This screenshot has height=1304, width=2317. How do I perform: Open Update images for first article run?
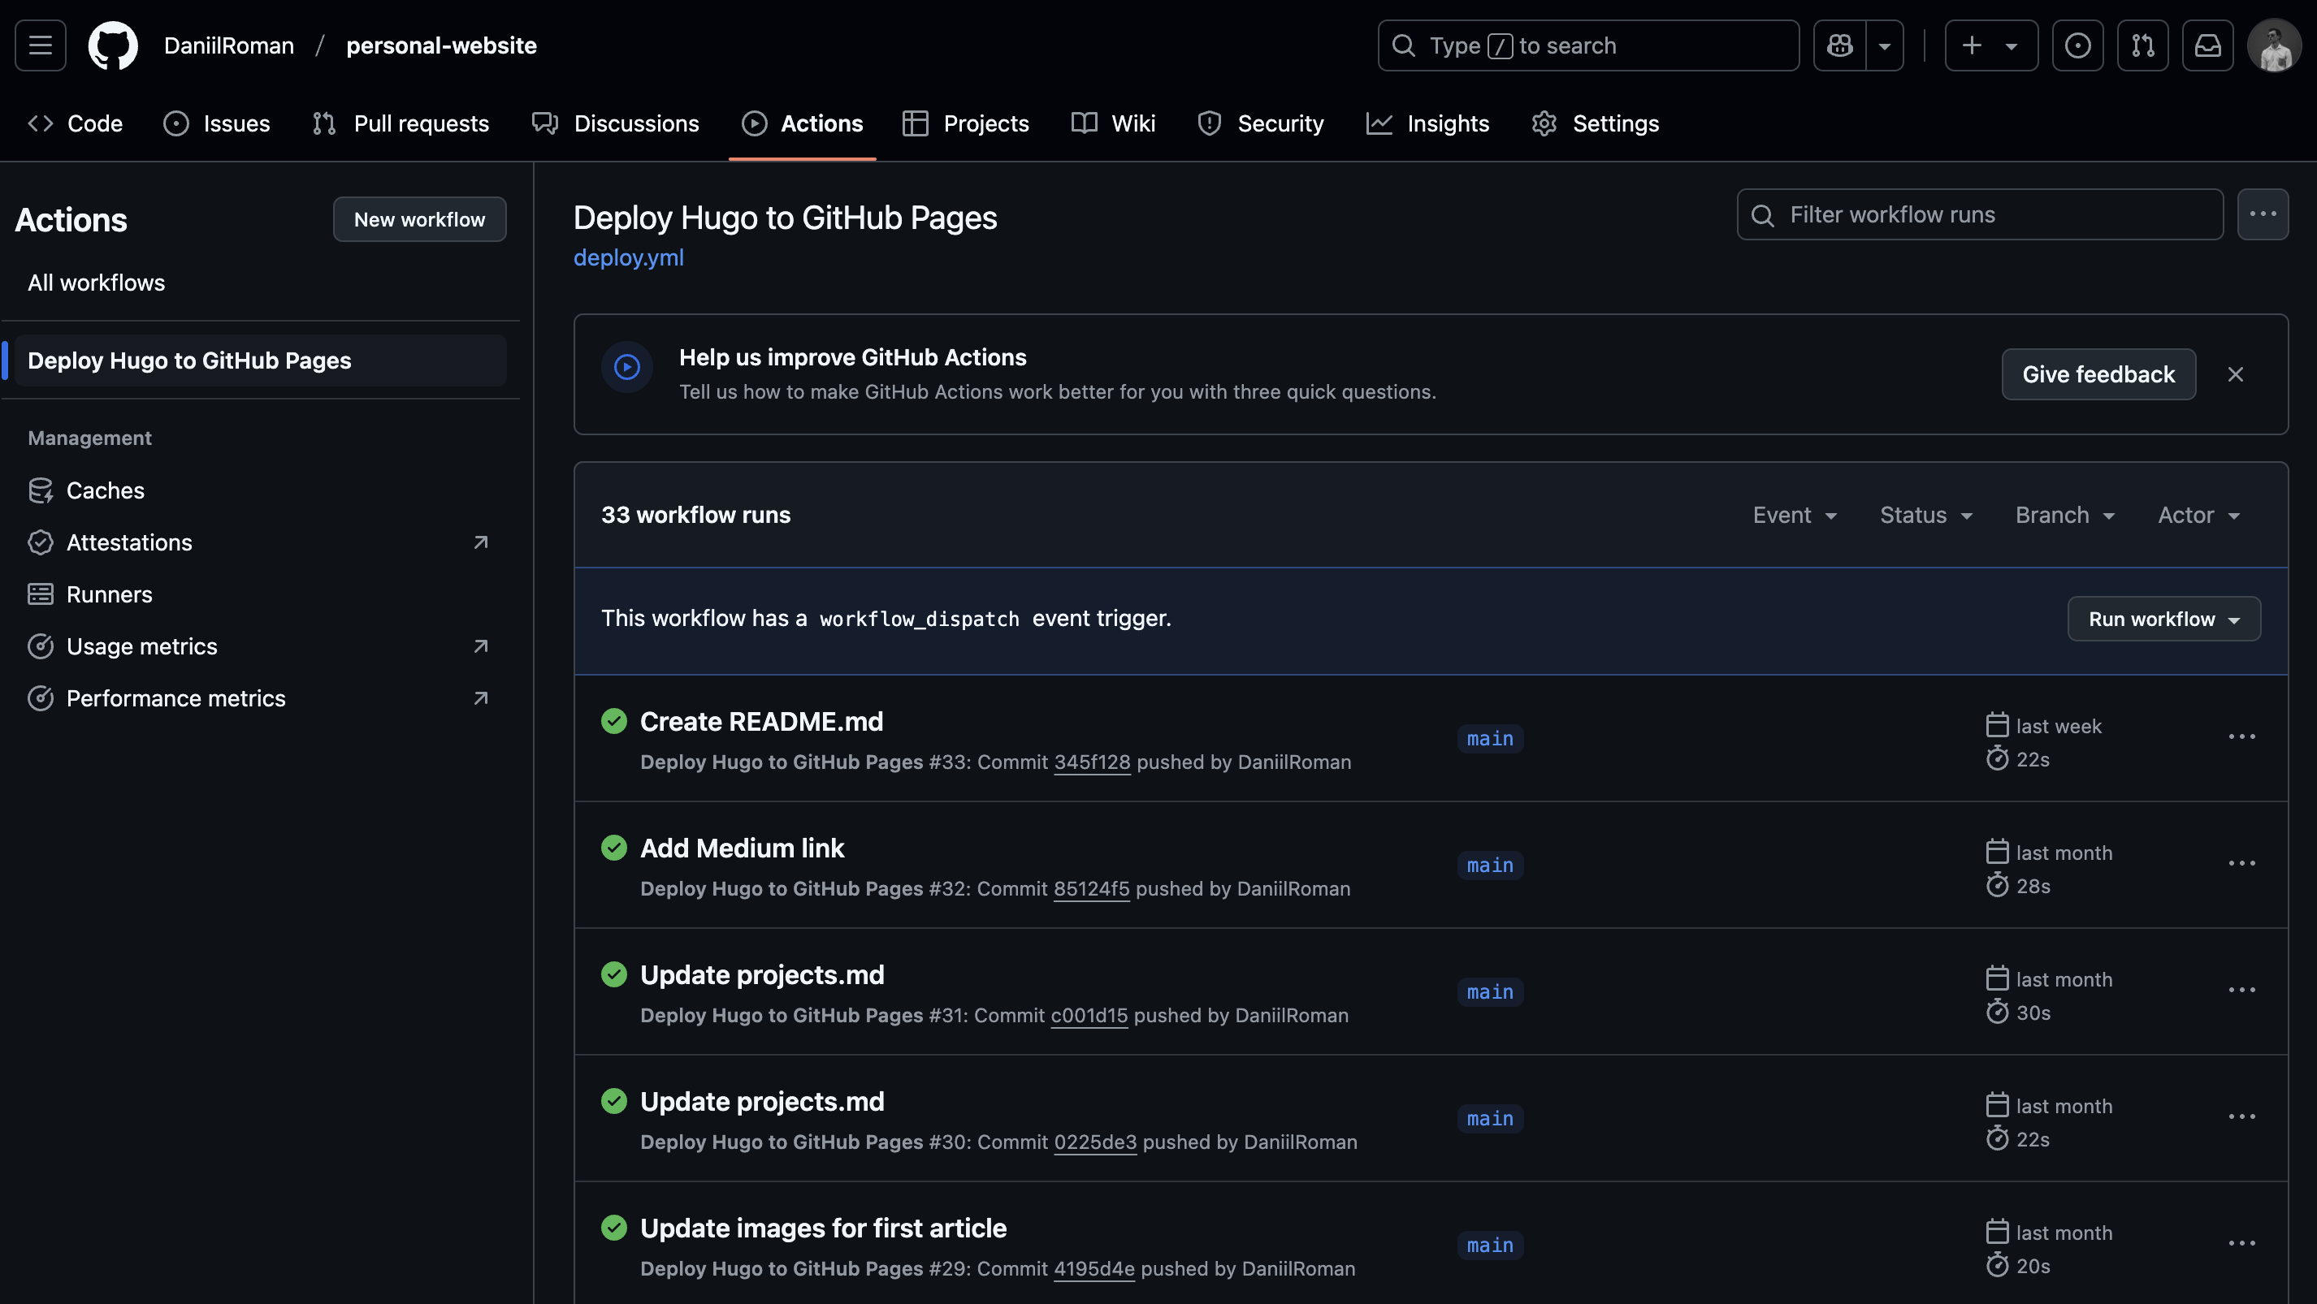point(823,1228)
